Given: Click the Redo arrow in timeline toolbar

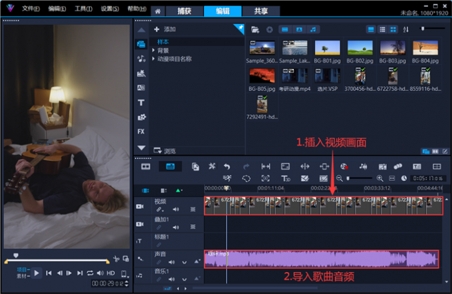Looking at the screenshot, I should click(246, 166).
